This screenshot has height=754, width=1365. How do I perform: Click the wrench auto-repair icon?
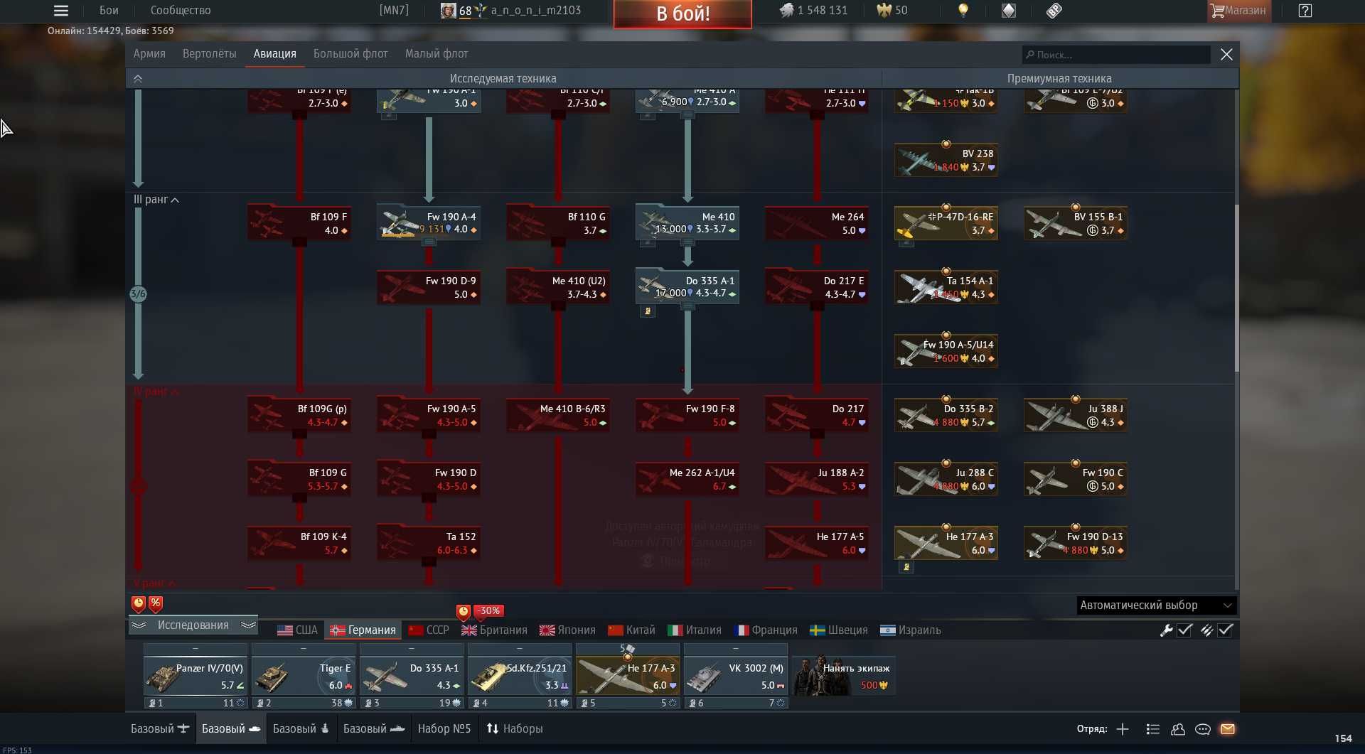pos(1166,630)
